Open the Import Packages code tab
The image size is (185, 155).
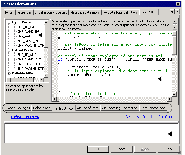pos(18,108)
